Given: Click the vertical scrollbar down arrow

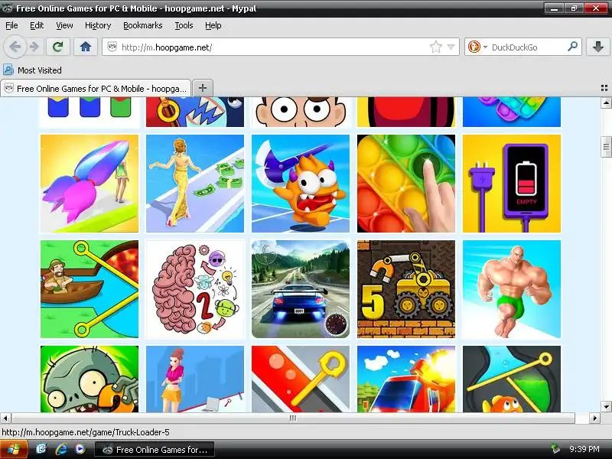Looking at the screenshot, I should point(606,407).
